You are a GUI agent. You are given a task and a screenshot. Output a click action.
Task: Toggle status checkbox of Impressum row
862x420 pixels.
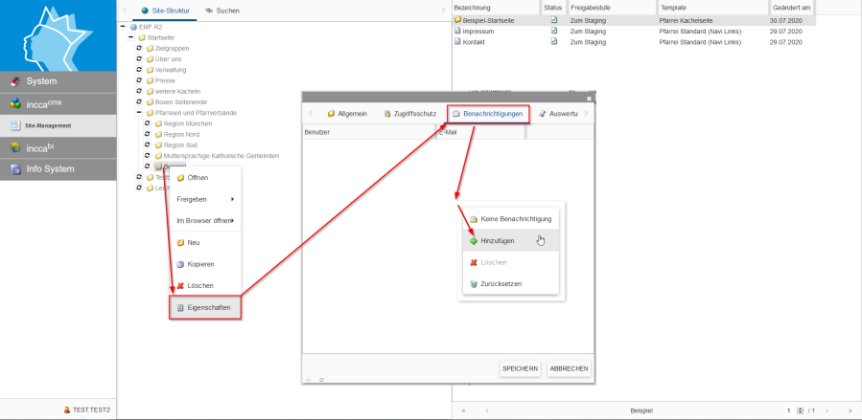[553, 32]
